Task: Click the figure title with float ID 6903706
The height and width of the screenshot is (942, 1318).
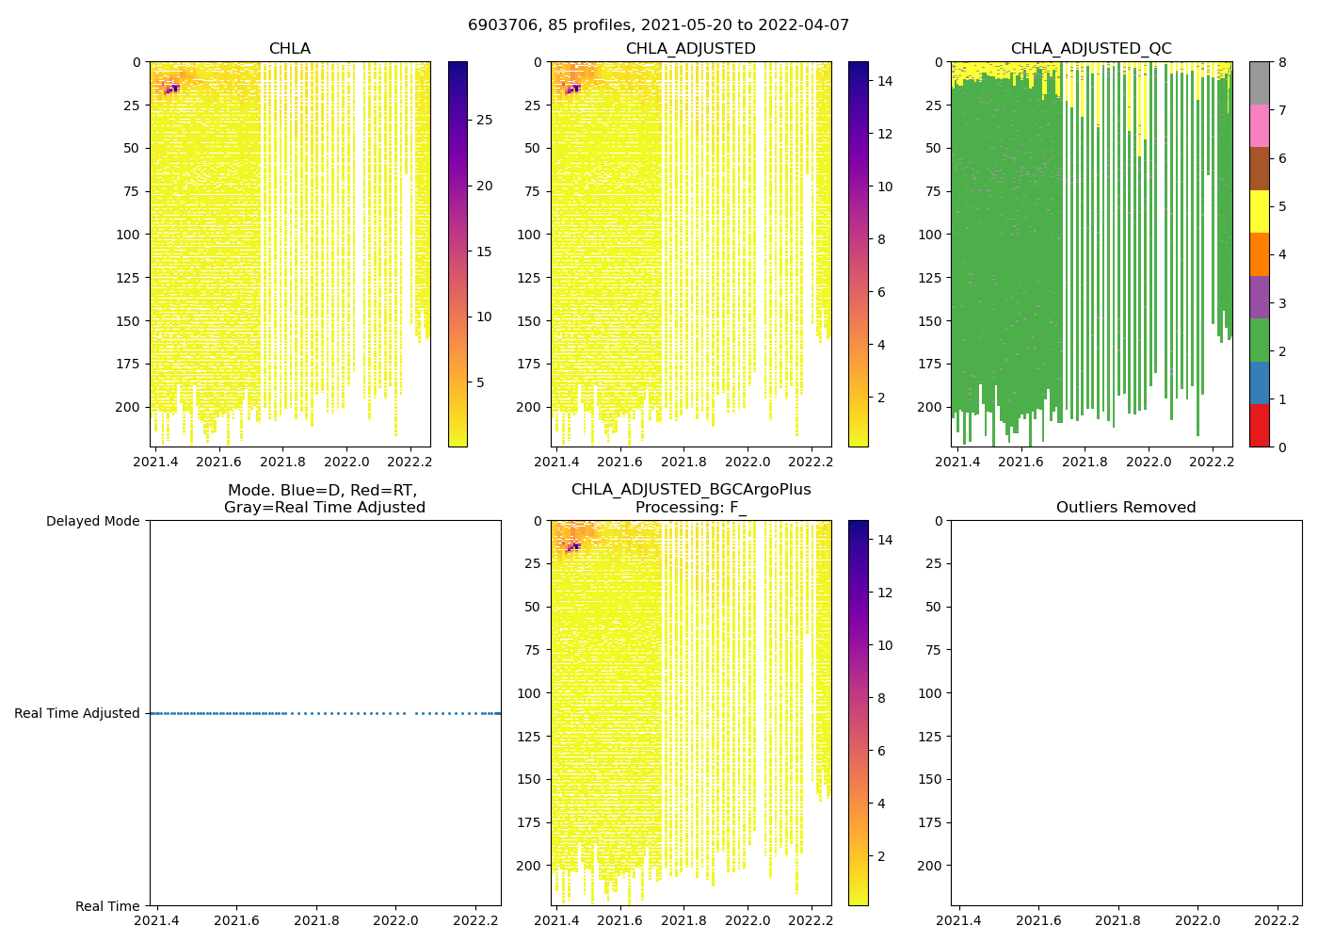Action: [x=658, y=25]
